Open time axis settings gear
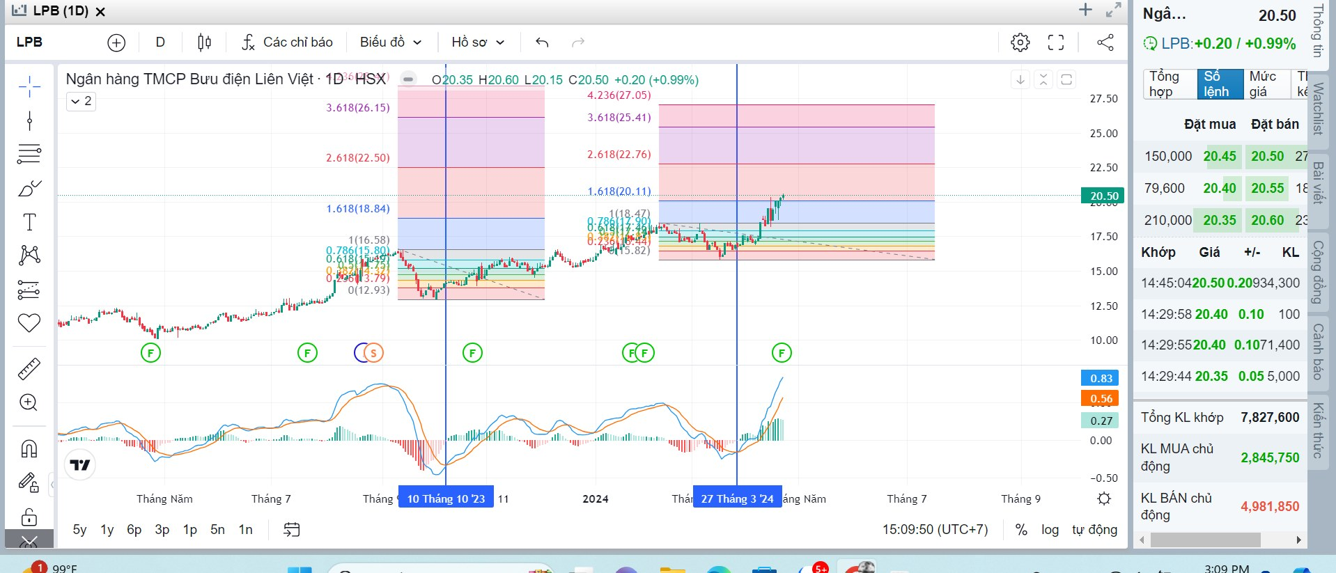This screenshot has height=573, width=1336. 1104,499
